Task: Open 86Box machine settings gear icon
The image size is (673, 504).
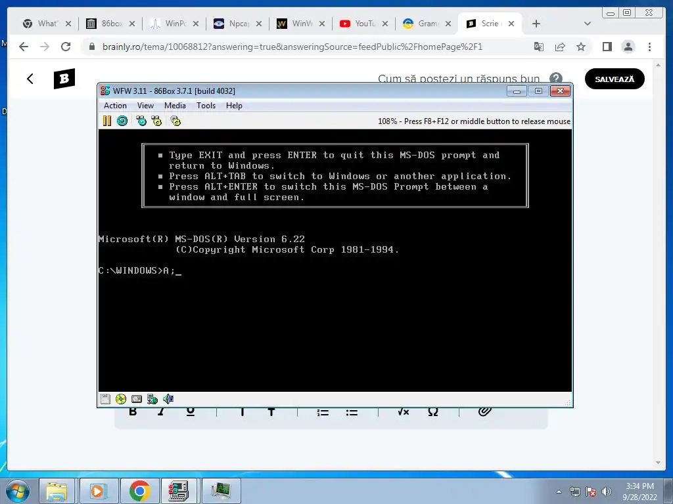Action: click(x=175, y=121)
